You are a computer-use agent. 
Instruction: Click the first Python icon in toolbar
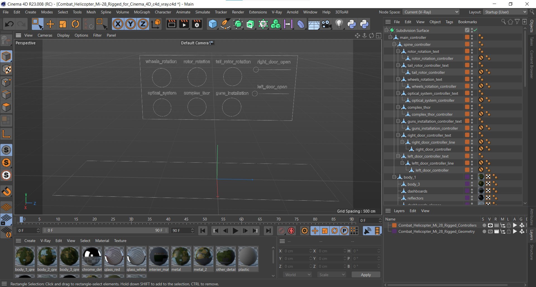352,24
